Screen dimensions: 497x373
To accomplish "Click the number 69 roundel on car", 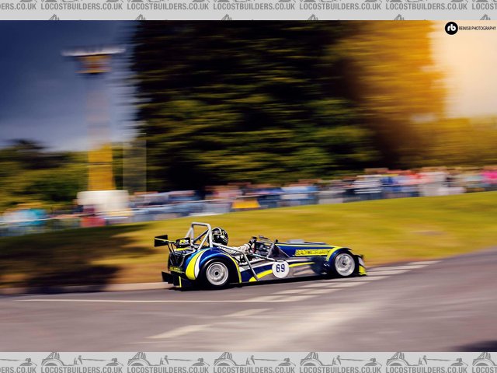I will 280,268.
